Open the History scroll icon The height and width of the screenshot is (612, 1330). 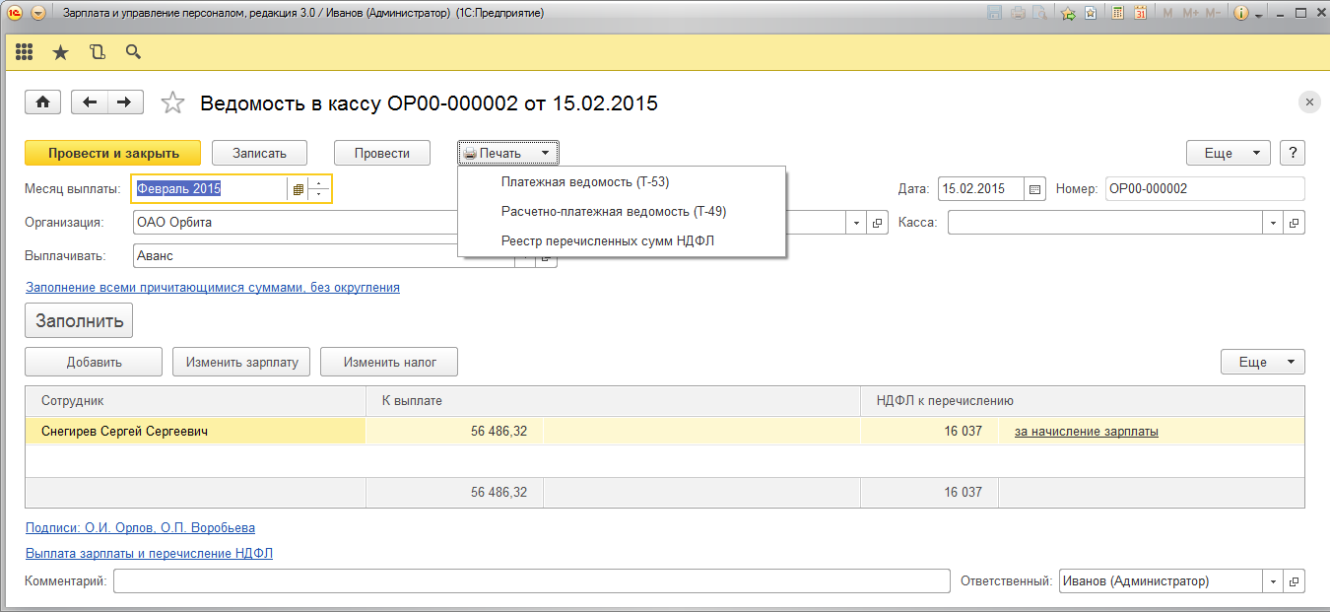[x=97, y=52]
